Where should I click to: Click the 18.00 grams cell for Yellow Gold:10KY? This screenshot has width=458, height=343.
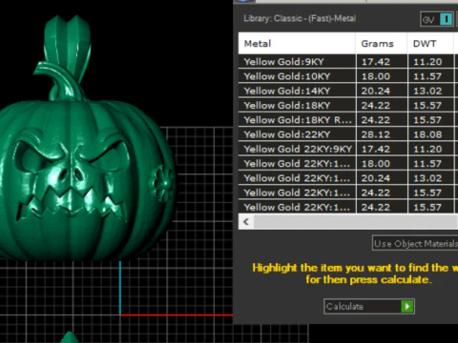coord(382,76)
